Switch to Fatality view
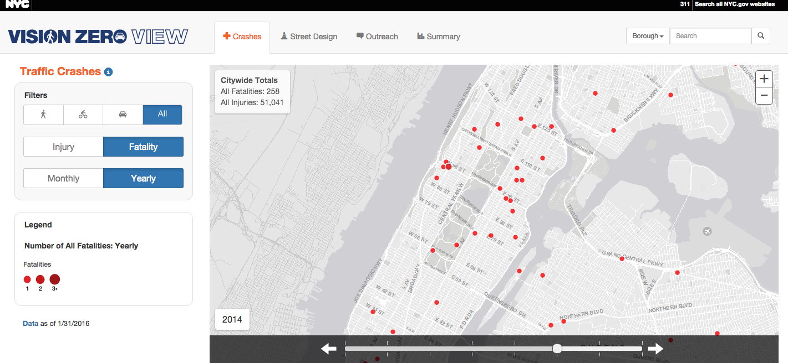 [x=143, y=147]
